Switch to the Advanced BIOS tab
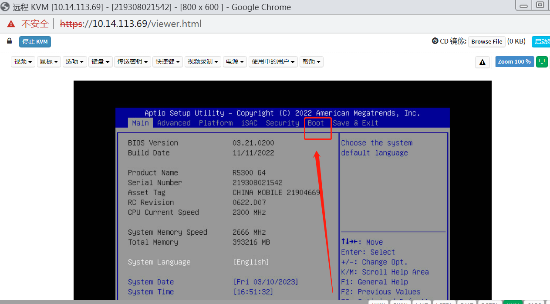The width and height of the screenshot is (550, 304). pyautogui.click(x=173, y=123)
